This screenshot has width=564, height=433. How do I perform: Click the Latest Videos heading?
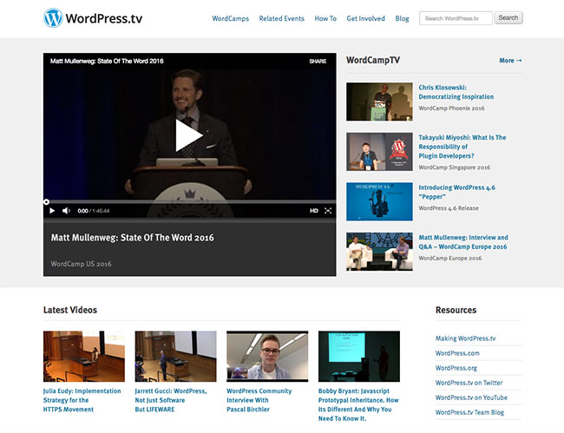[70, 310]
